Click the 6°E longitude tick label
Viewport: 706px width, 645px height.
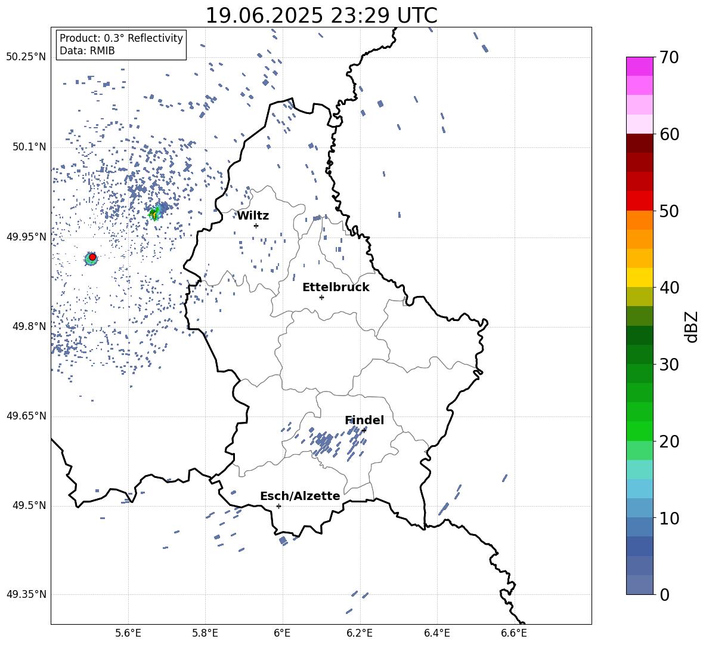pos(282,633)
